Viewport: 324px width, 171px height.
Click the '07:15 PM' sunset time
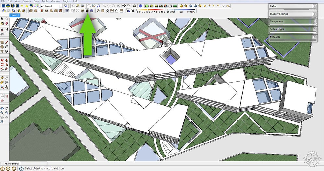pyautogui.click(x=191, y=12)
